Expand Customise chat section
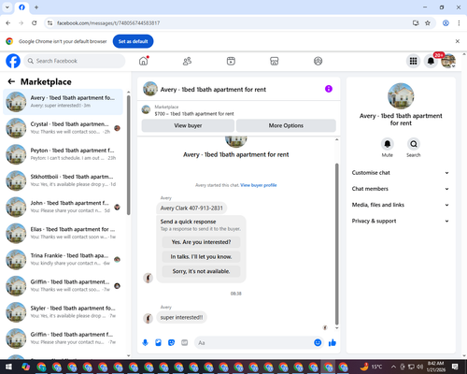467x374 pixels. click(x=401, y=173)
